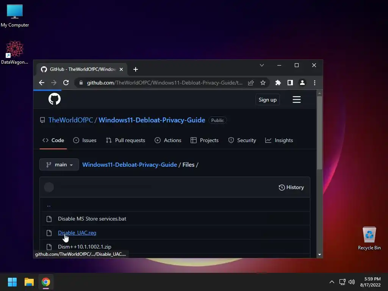
Task: Switch to the Issues tab
Action: pos(84,140)
